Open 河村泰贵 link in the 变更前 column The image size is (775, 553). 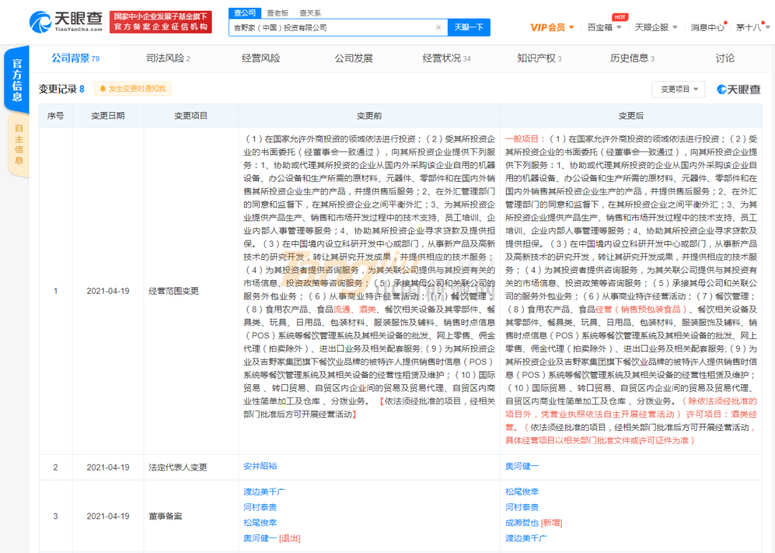click(260, 507)
